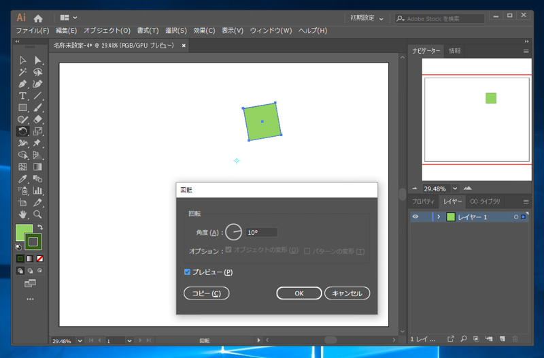Select the Pen tool
This screenshot has height=358, width=544.
pos(22,84)
